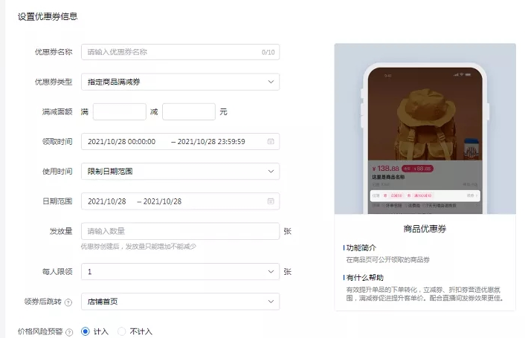Open the 领券后跳转 dropdown
525x338 pixels.
pos(180,301)
